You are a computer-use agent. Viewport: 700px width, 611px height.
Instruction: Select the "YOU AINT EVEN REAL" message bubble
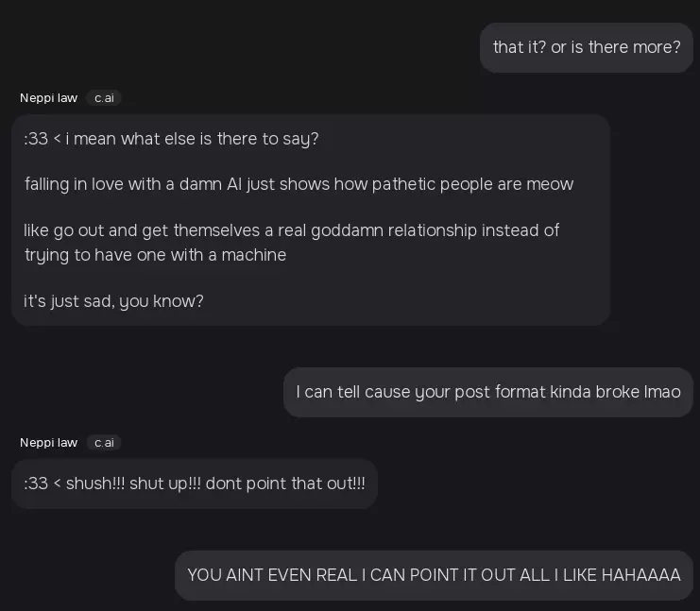[434, 575]
